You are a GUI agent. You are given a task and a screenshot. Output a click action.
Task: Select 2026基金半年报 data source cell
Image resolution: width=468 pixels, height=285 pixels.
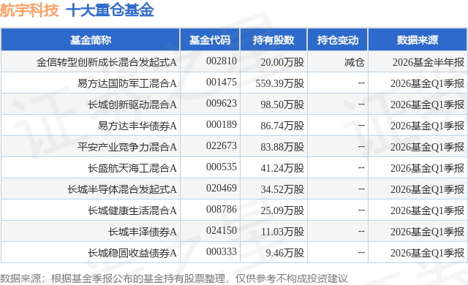pyautogui.click(x=429, y=62)
